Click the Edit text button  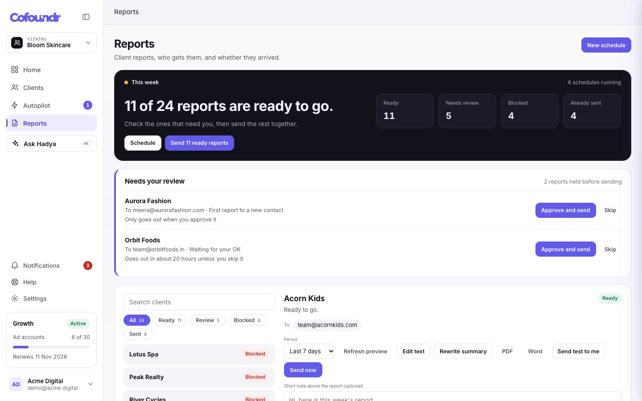click(413, 351)
